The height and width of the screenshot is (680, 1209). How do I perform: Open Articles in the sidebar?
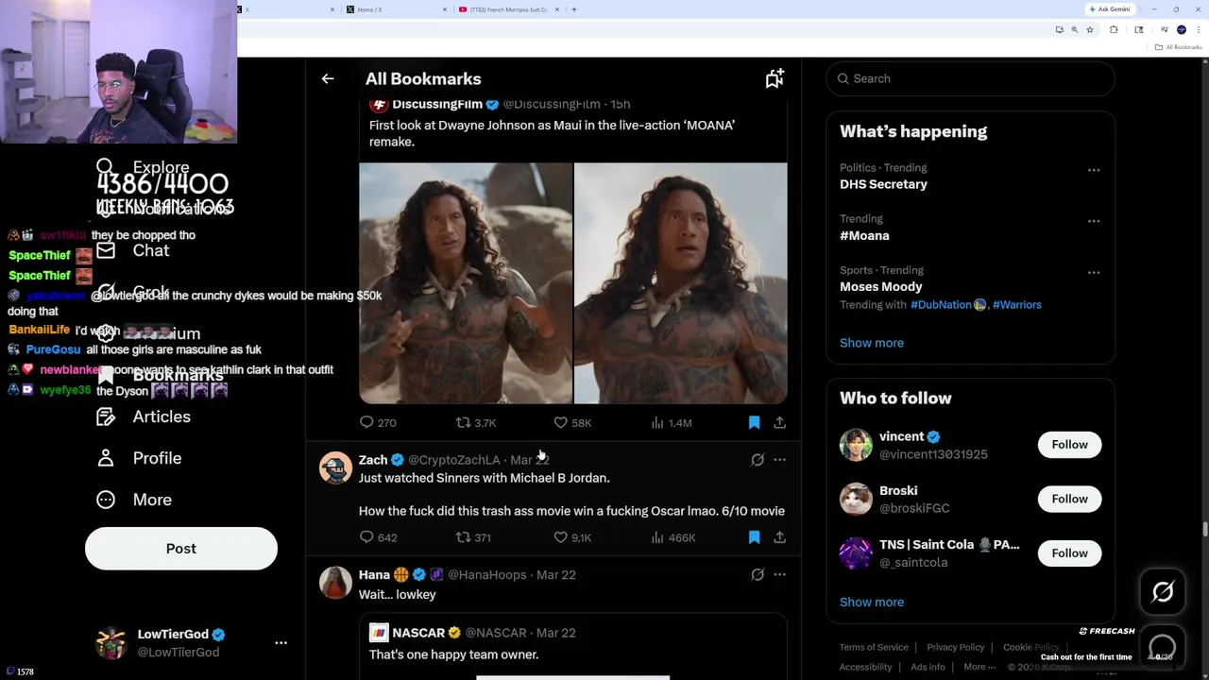144,416
